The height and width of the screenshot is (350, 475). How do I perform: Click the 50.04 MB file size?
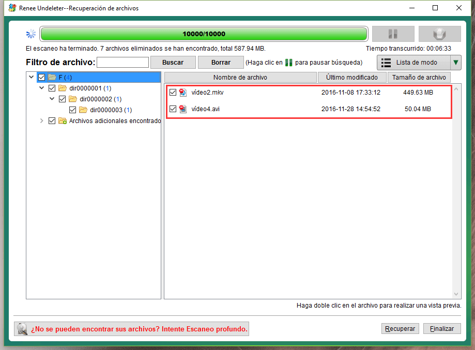pyautogui.click(x=418, y=109)
